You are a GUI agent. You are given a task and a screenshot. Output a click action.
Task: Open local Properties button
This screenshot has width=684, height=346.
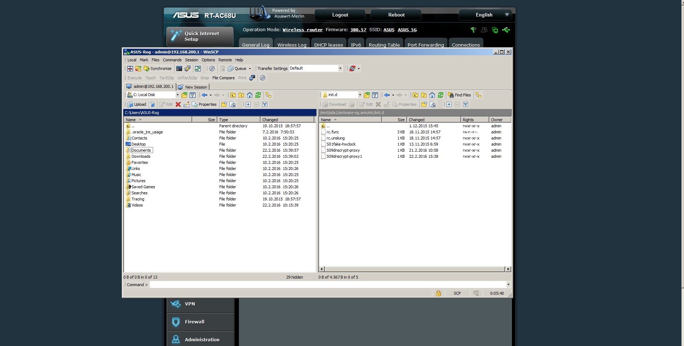tap(204, 104)
